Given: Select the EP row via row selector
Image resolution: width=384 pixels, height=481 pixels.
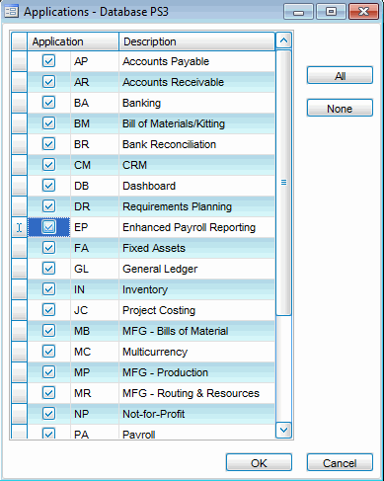Looking at the screenshot, I should [x=20, y=227].
